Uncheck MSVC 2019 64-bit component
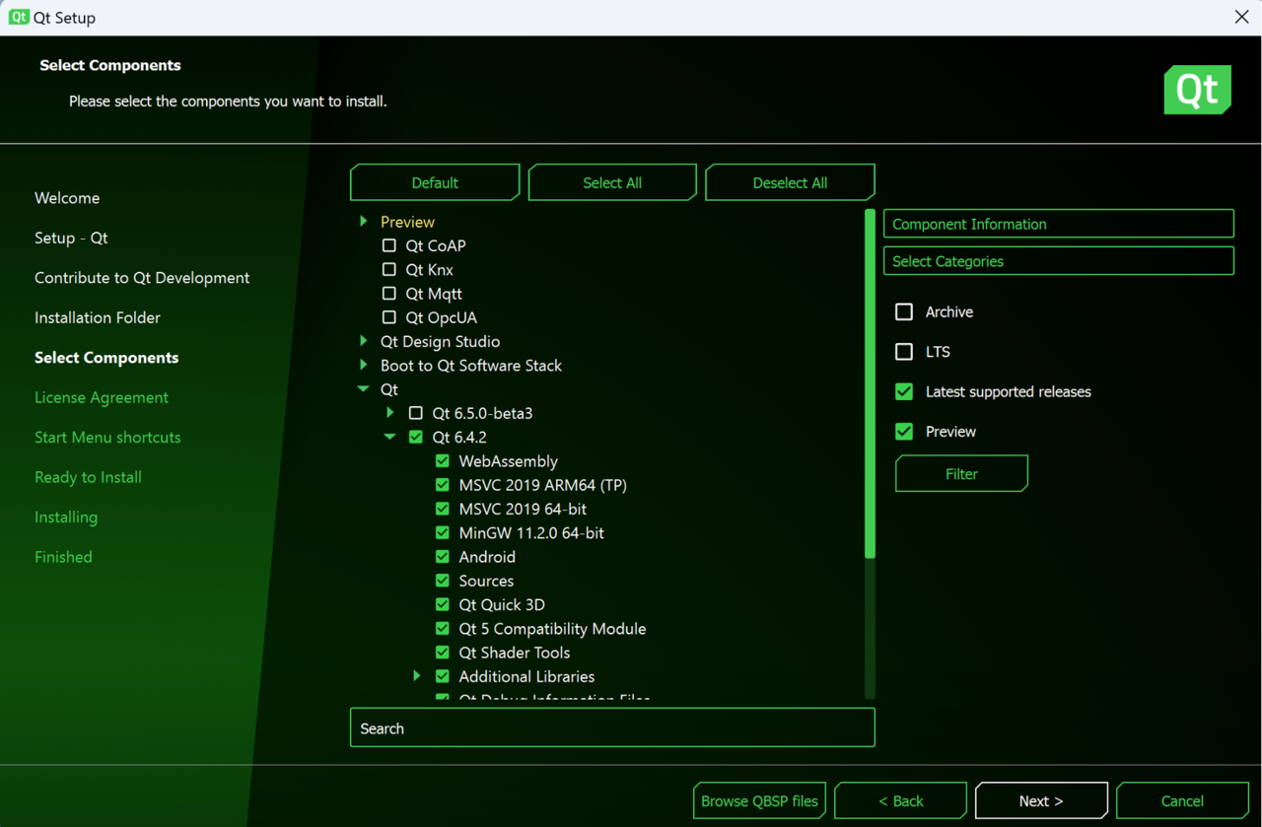1262x827 pixels. 443,509
